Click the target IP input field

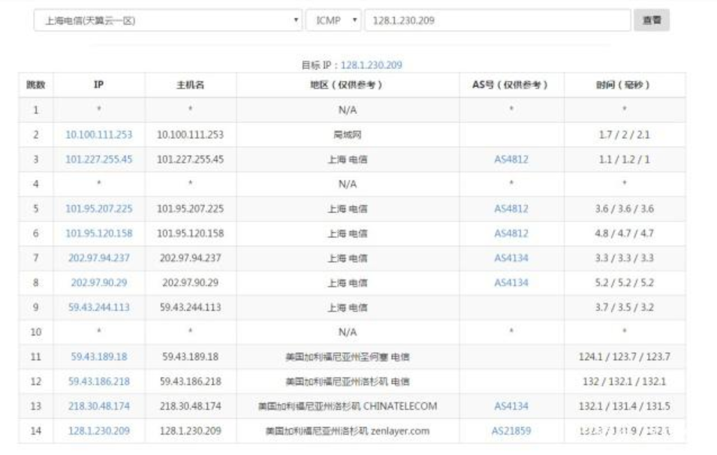[497, 21]
